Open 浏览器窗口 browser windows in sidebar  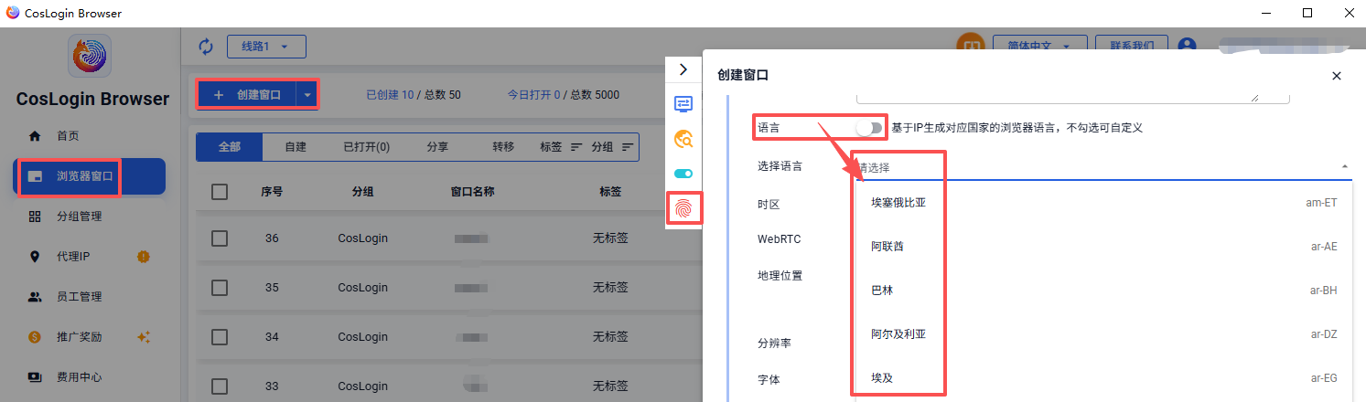click(x=90, y=176)
